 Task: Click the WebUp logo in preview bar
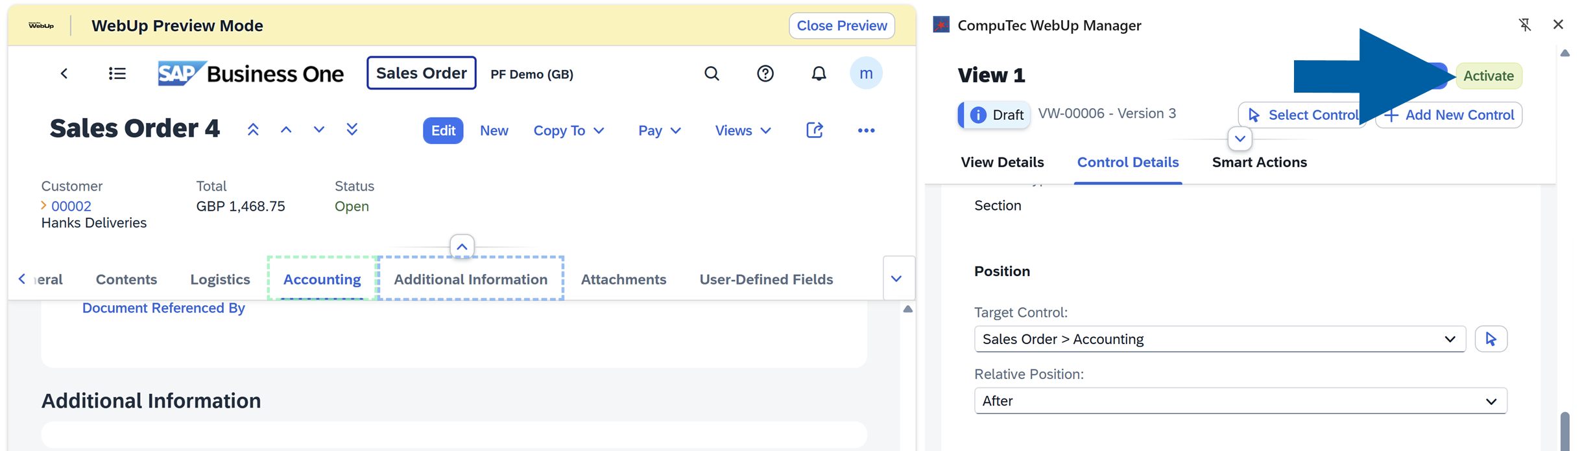41,25
